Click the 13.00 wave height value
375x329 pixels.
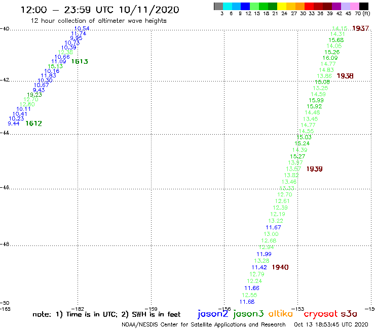point(271,234)
